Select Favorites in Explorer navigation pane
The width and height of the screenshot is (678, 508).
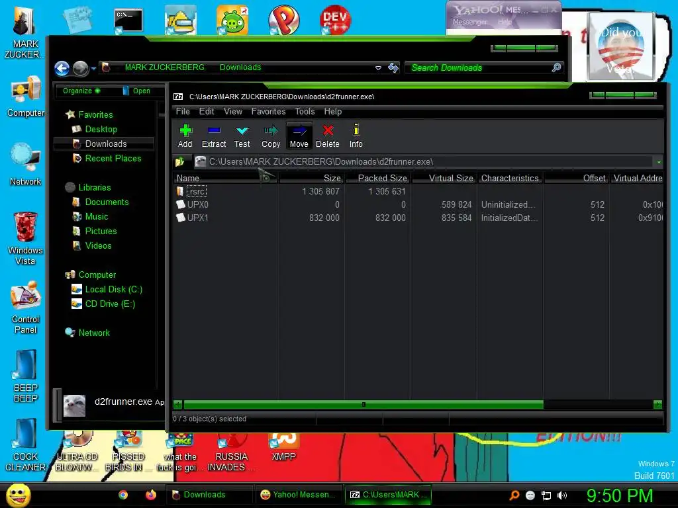pos(95,114)
